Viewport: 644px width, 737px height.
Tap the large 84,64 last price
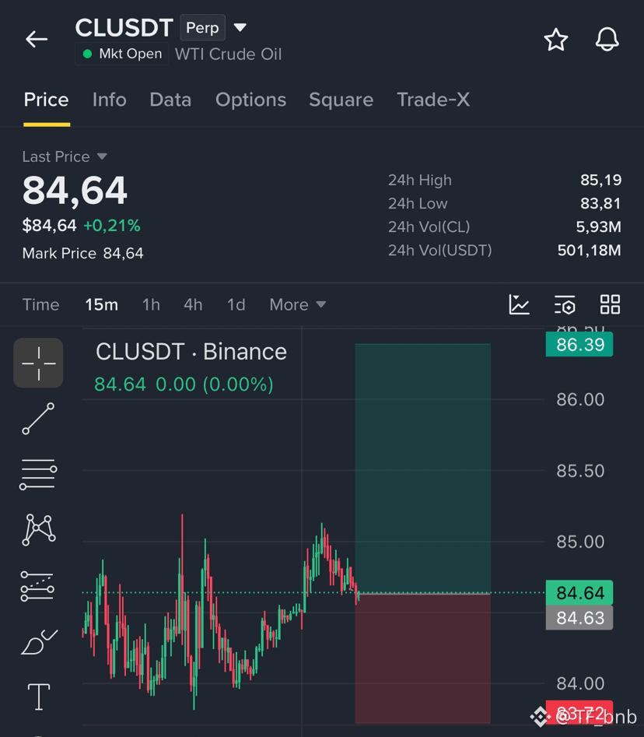75,191
